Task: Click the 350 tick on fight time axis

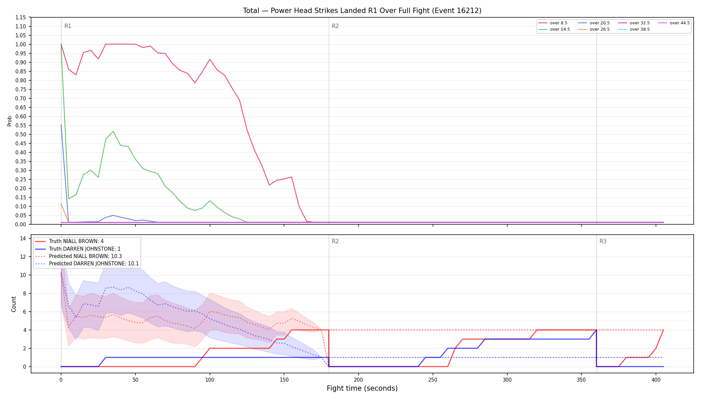Action: pyautogui.click(x=581, y=379)
